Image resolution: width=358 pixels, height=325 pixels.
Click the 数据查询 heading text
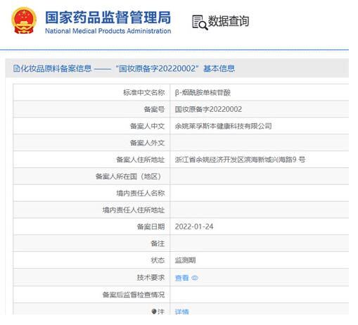[229, 21]
